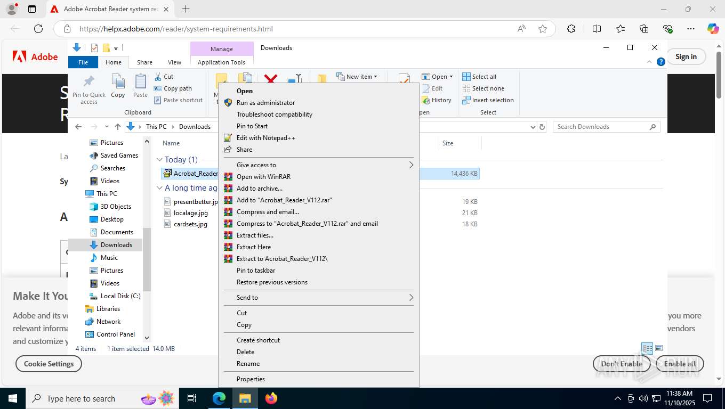Image resolution: width=725 pixels, height=409 pixels.
Task: Click the Explorer help icon
Action: tap(661, 62)
